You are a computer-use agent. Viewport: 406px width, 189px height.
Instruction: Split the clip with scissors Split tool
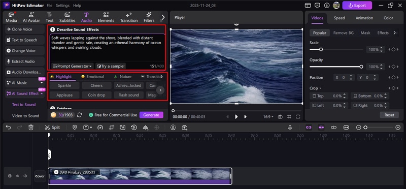pyautogui.click(x=52, y=128)
